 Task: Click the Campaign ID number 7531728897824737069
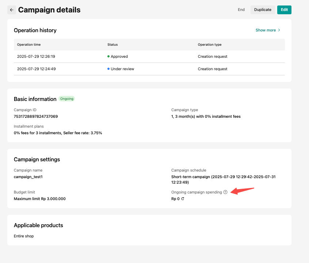pos(36,117)
